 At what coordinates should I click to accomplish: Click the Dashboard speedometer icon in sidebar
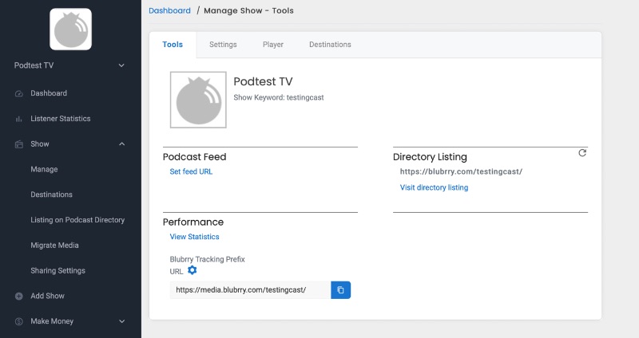pyautogui.click(x=18, y=93)
